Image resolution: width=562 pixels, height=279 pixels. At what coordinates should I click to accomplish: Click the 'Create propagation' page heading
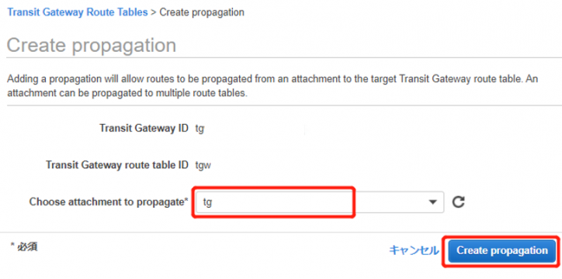pyautogui.click(x=92, y=46)
